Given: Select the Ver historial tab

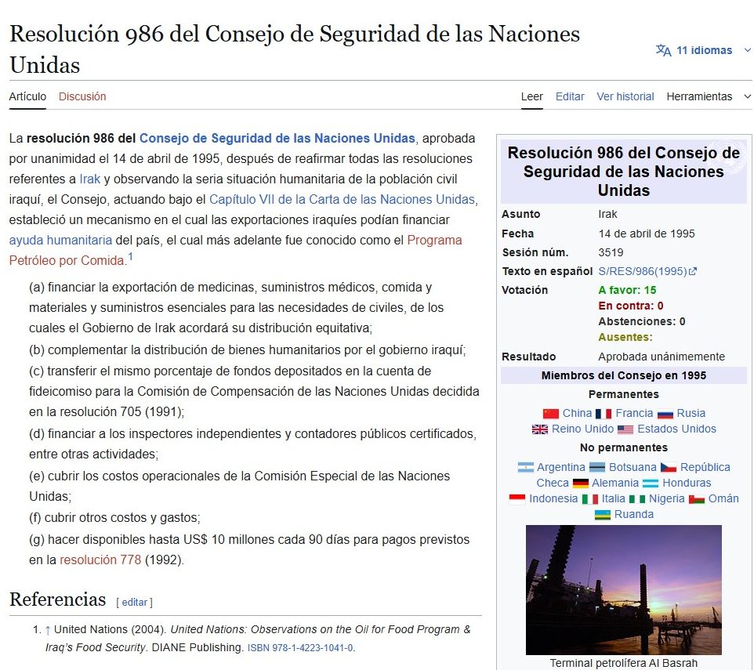Looking at the screenshot, I should [x=625, y=96].
